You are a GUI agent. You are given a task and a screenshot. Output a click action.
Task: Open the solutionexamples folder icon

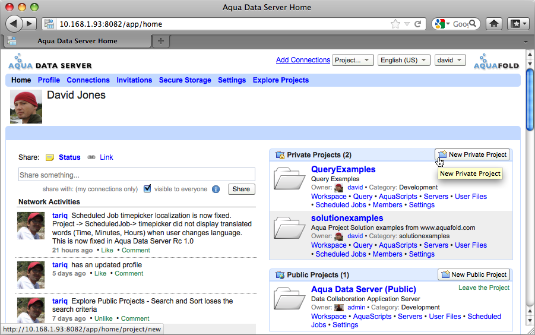[289, 227]
